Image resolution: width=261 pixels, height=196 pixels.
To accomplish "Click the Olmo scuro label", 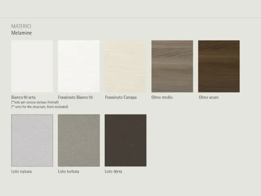I will point(209,97).
